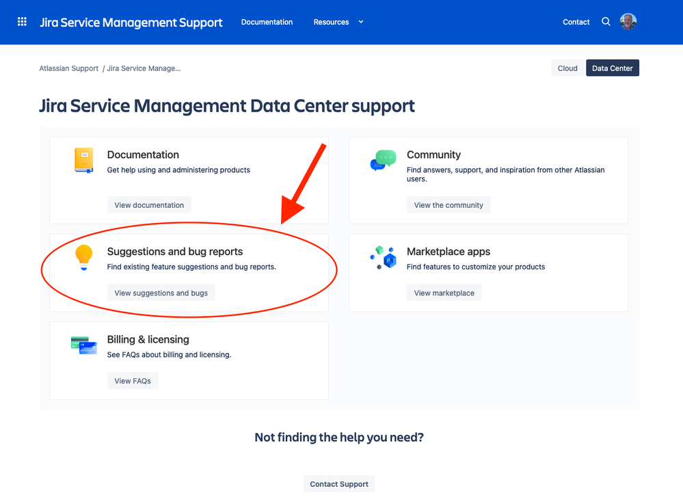Click 'Jira Service Management Data Center support' title
The height and width of the screenshot is (504, 683).
(227, 106)
